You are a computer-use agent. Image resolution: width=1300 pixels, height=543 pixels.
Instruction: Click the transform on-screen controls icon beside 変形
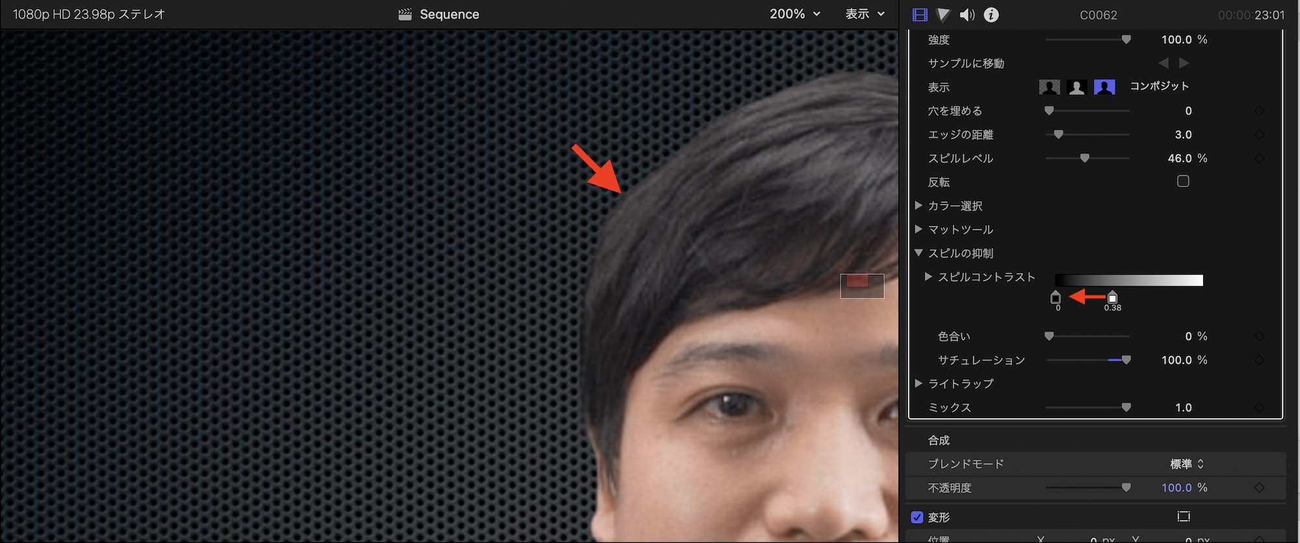pyautogui.click(x=1184, y=517)
